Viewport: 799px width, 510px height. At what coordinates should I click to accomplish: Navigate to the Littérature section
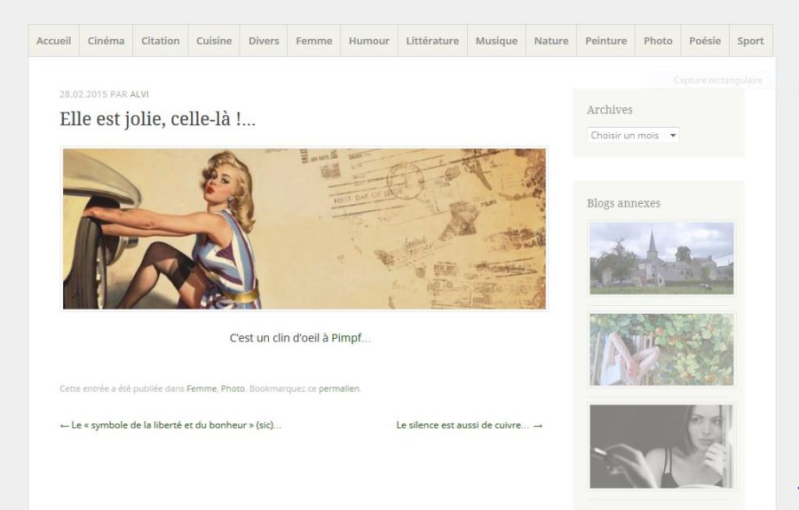(x=432, y=41)
